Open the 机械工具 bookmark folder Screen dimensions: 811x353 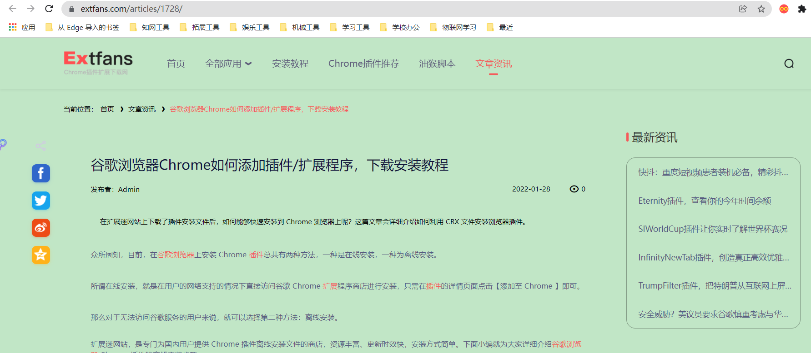(300, 27)
